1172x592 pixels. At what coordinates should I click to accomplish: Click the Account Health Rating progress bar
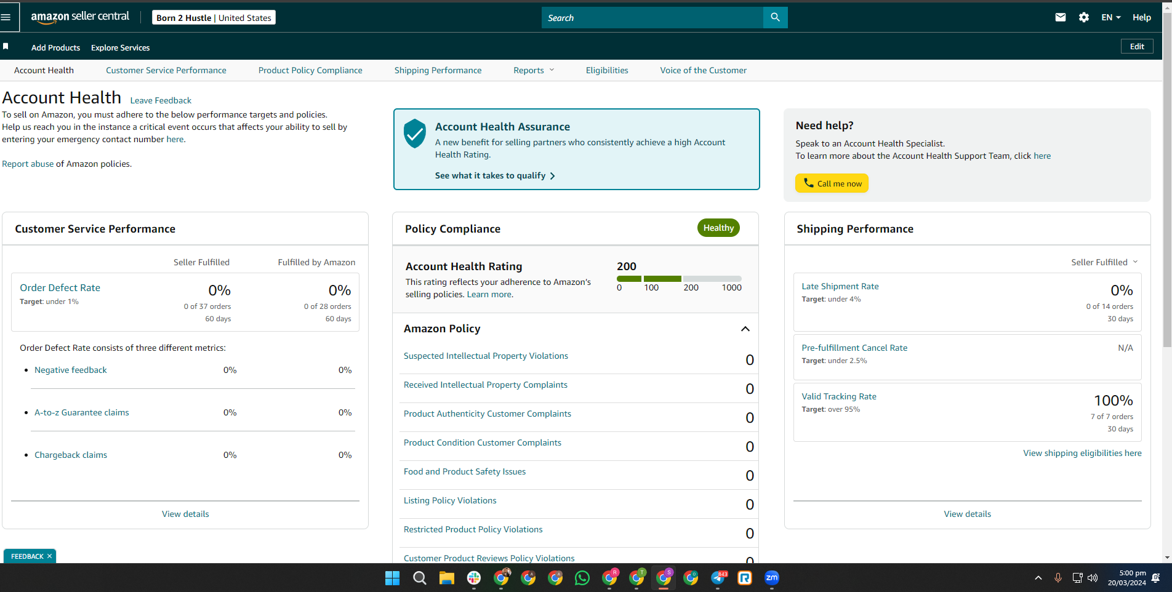tap(679, 279)
